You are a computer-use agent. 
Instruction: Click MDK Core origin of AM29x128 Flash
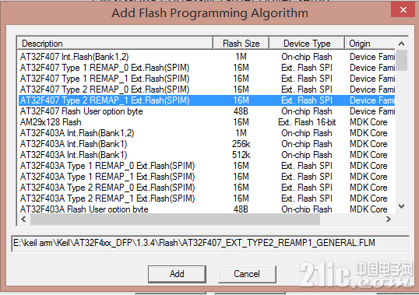(368, 122)
